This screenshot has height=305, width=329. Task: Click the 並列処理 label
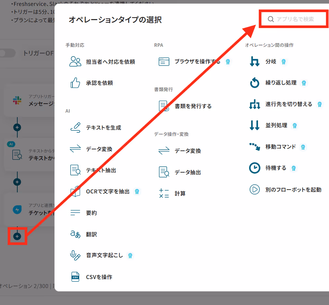[x=276, y=125]
